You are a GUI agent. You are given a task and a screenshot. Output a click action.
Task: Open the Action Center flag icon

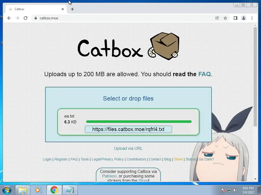(x=223, y=190)
